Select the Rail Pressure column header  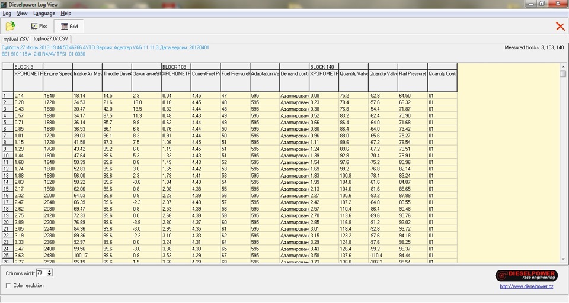coord(413,80)
